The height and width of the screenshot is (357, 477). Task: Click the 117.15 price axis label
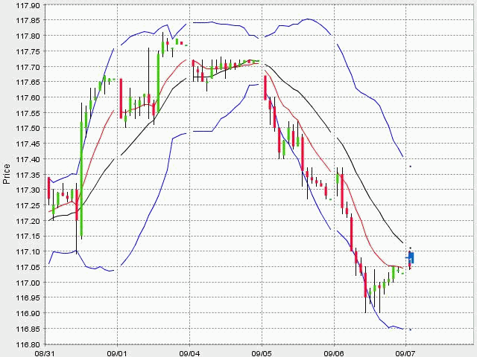tap(28, 237)
